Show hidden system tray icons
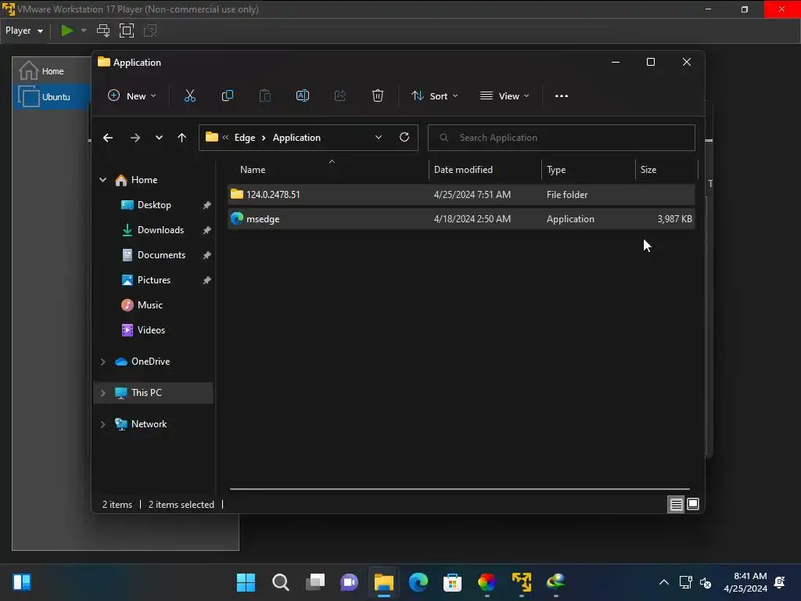 [x=663, y=582]
